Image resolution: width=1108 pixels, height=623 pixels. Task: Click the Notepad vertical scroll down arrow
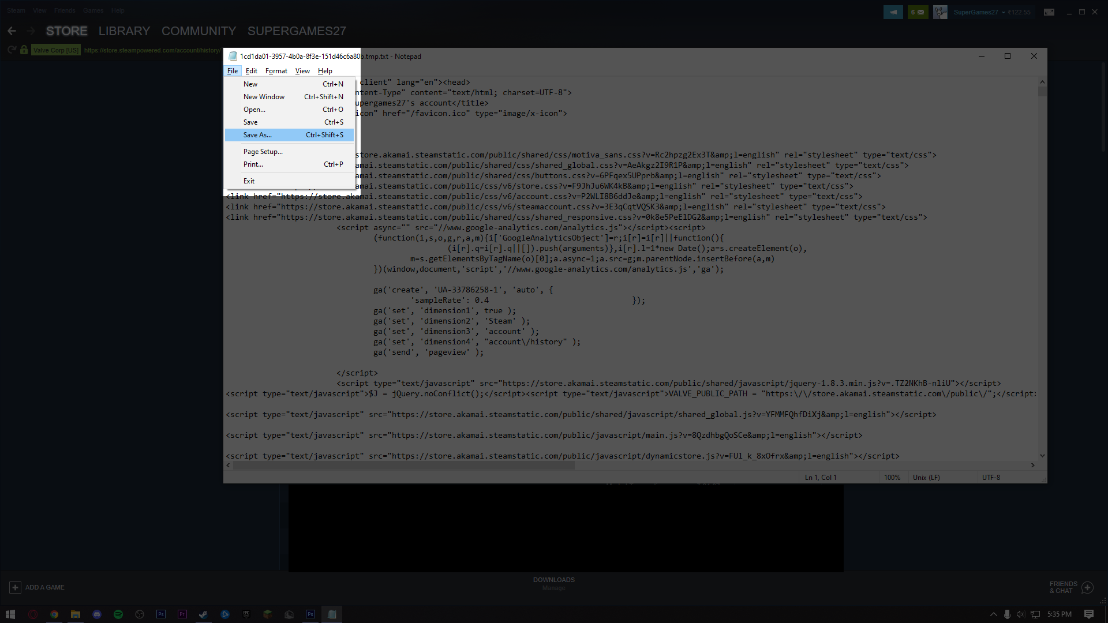click(1042, 456)
